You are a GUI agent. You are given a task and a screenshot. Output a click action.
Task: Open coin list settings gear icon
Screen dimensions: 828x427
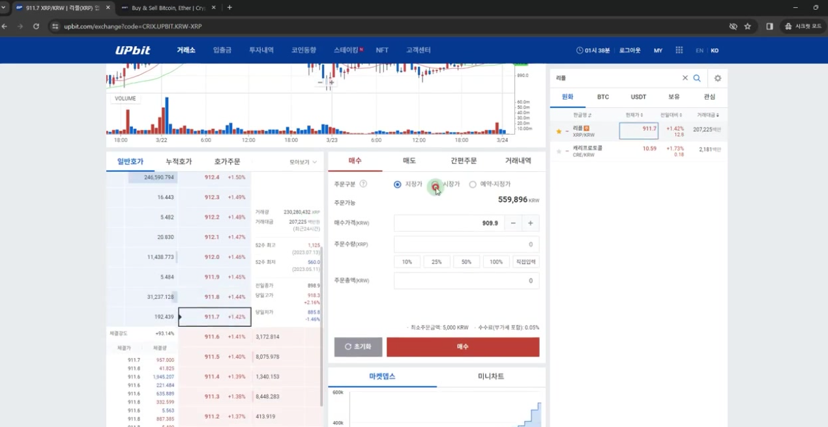[x=718, y=78]
